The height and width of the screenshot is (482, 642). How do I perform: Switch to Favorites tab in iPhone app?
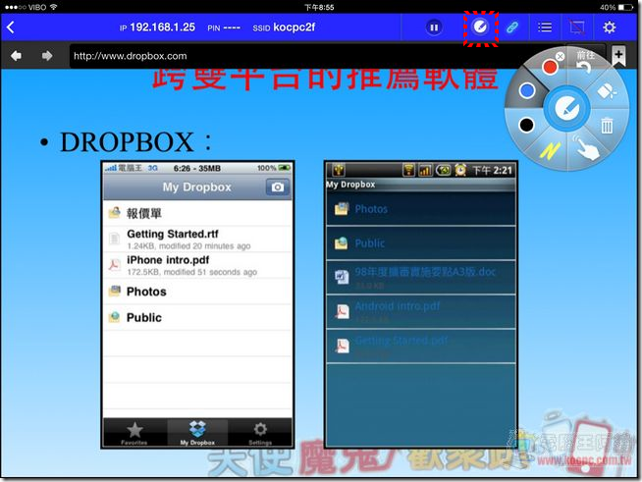(x=134, y=433)
